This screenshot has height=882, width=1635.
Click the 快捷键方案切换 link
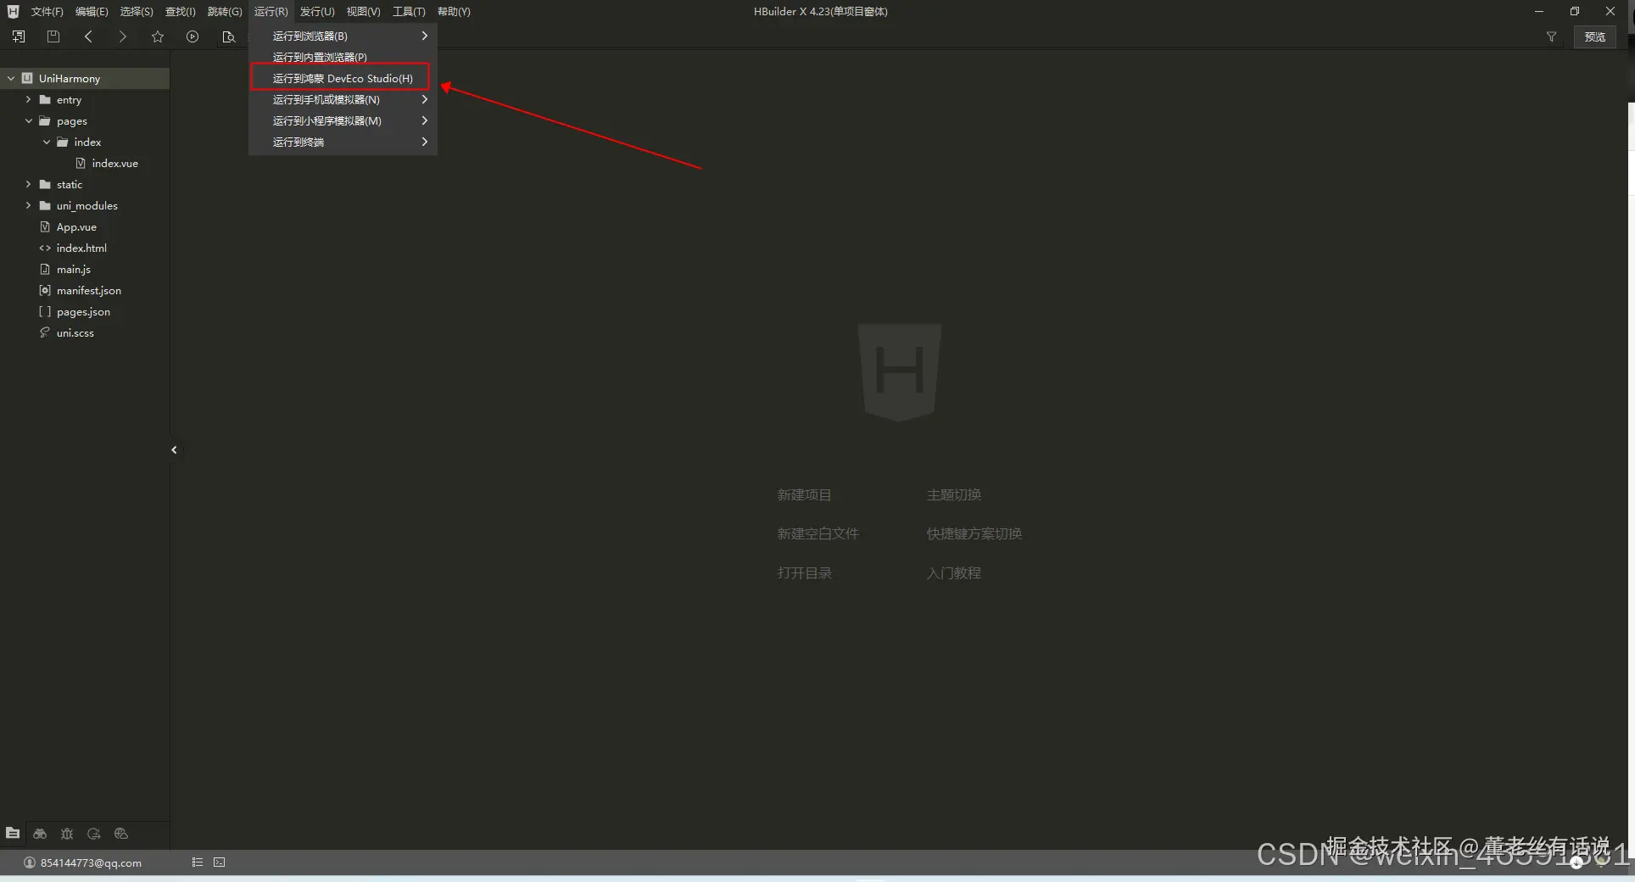(974, 533)
